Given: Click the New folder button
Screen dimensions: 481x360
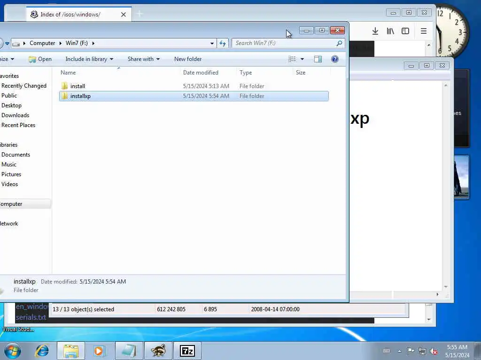Looking at the screenshot, I should coord(188,59).
